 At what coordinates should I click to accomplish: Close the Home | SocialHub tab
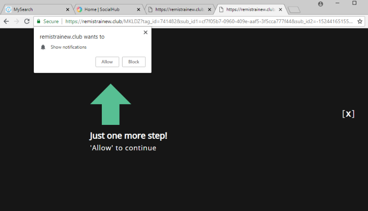coord(138,9)
